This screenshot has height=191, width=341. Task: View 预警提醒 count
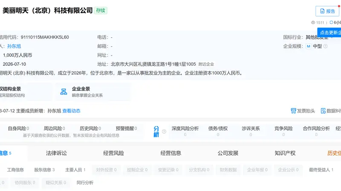pos(126,129)
